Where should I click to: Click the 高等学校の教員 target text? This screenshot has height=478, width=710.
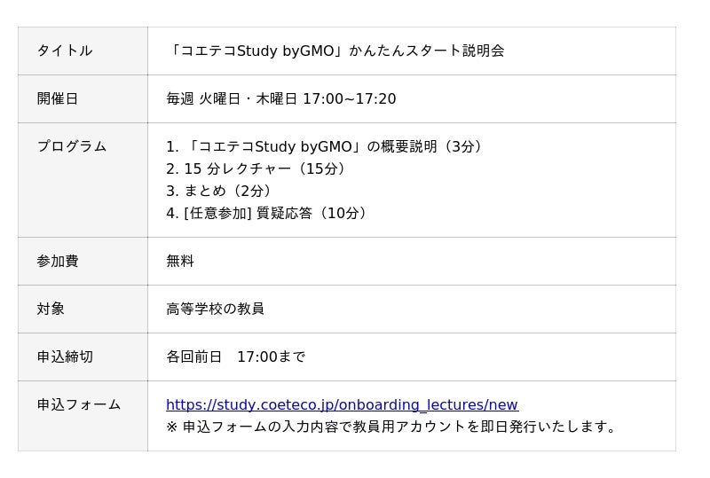[x=215, y=309]
